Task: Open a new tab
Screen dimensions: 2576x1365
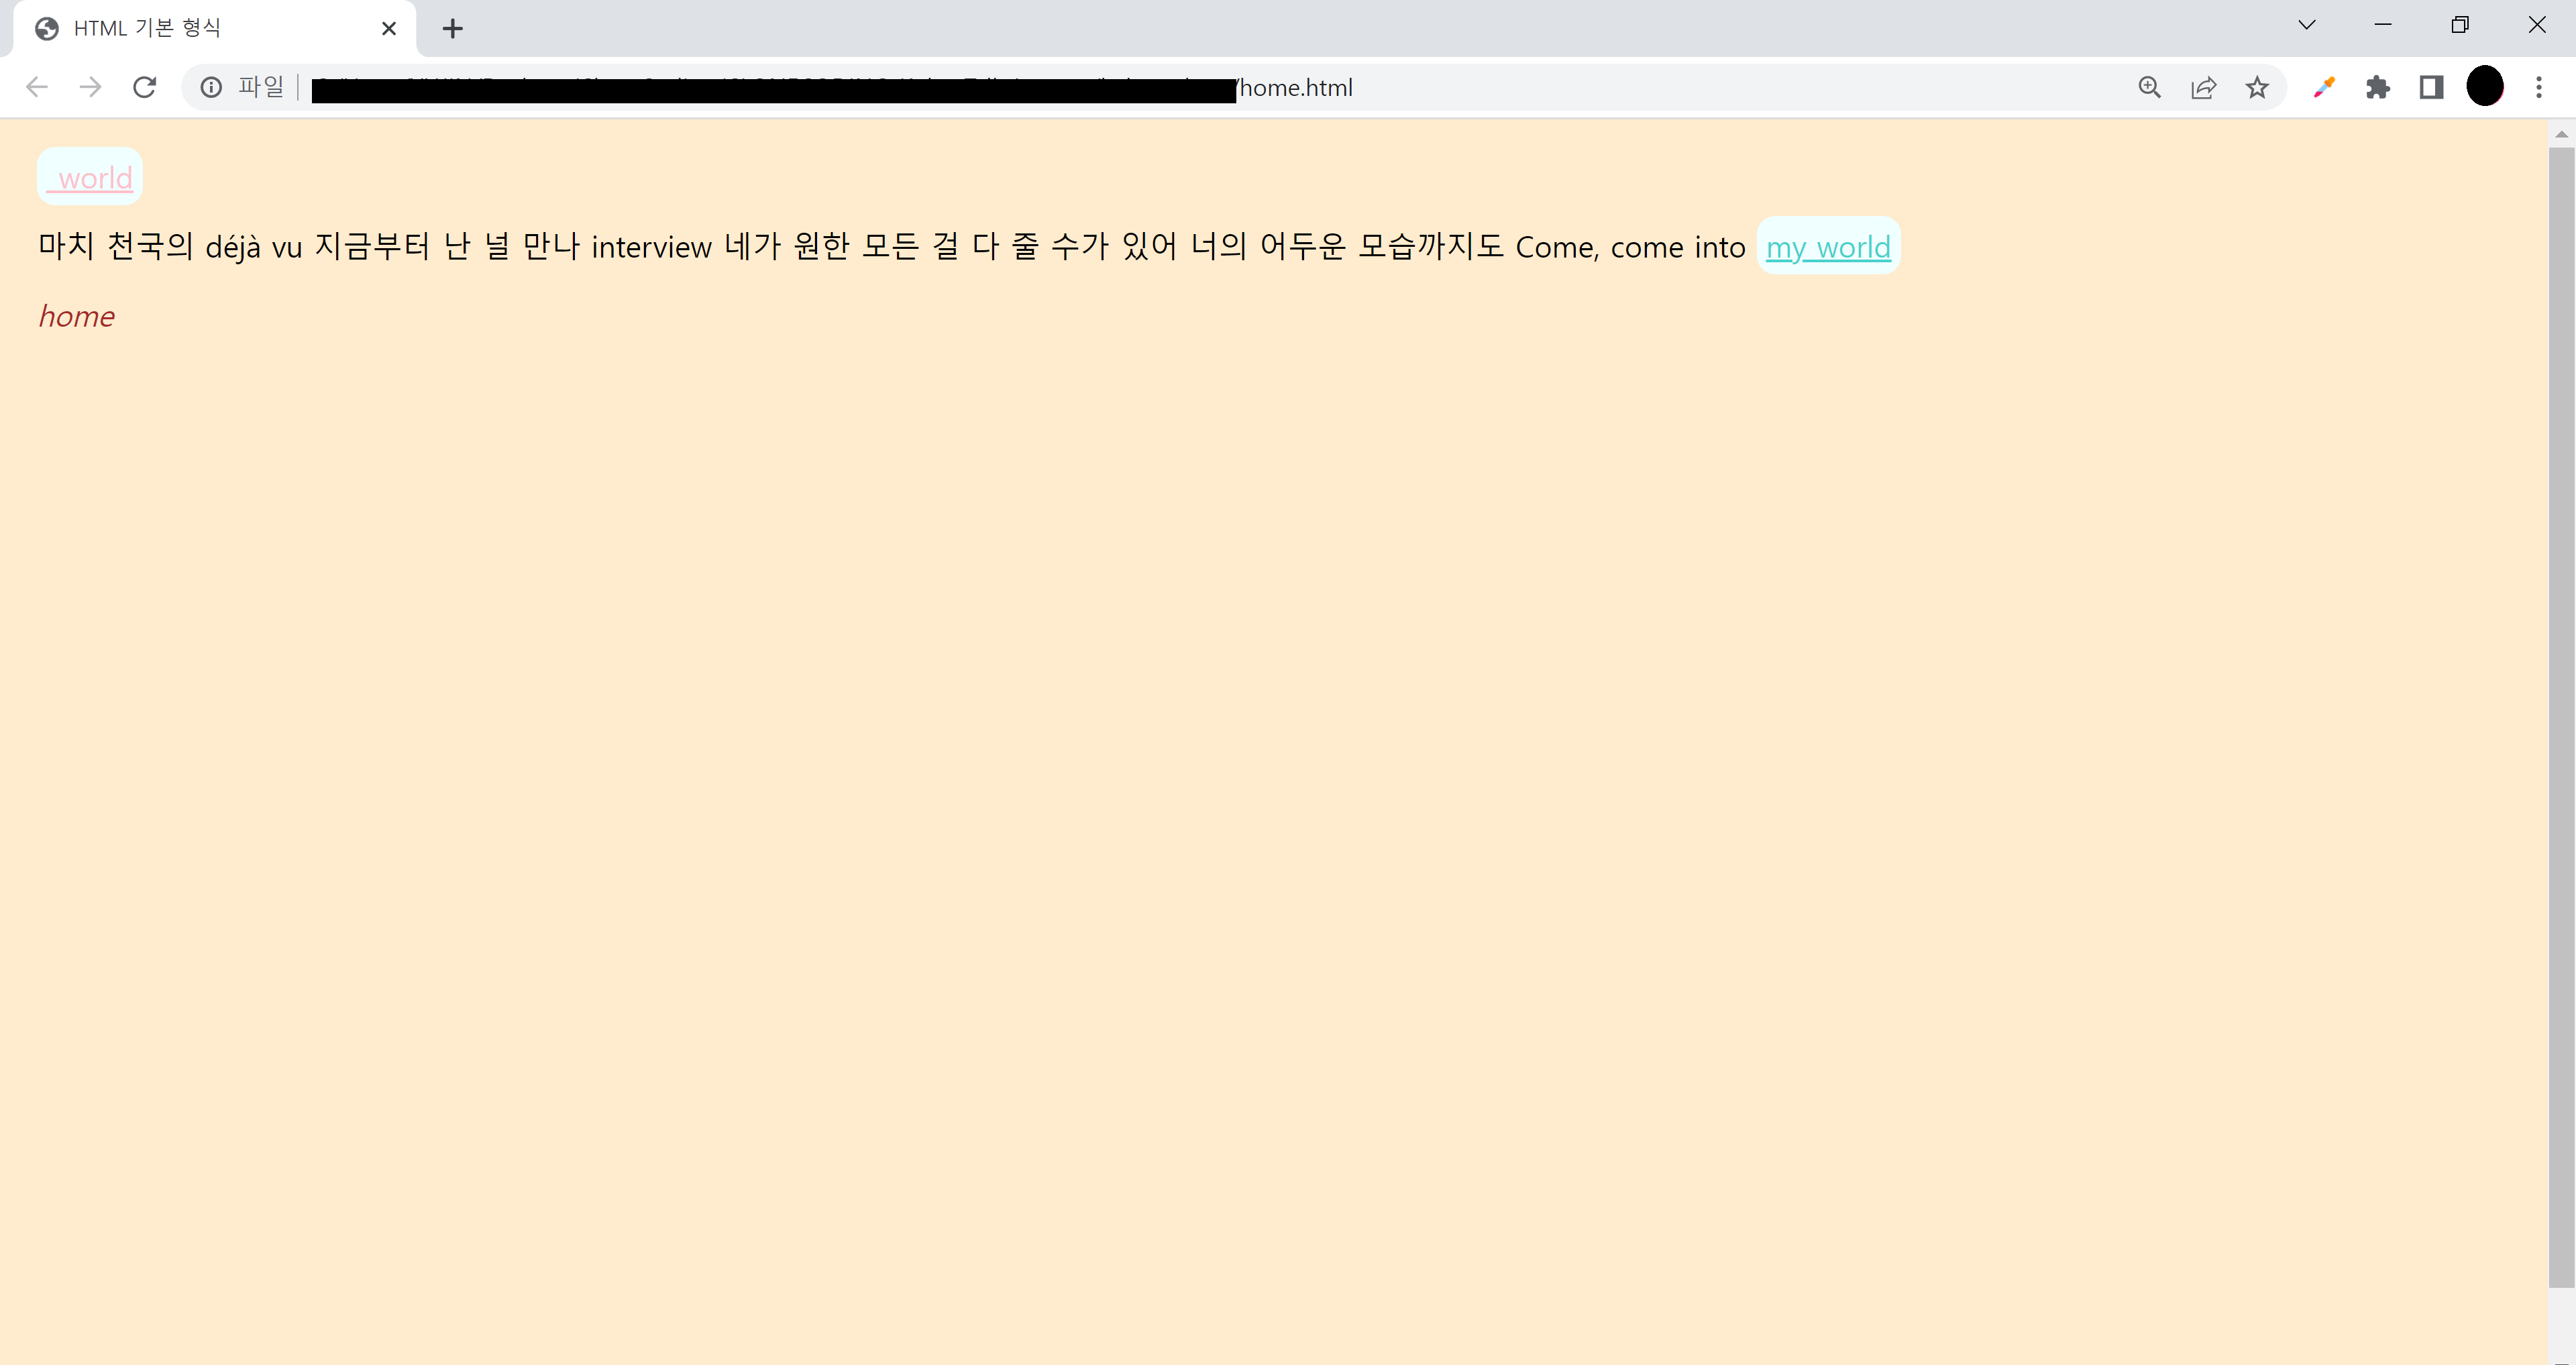Action: click(453, 29)
